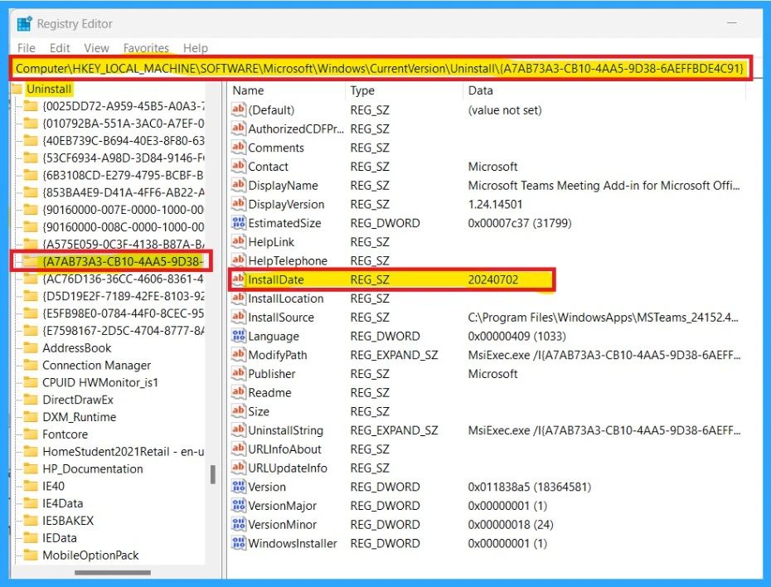Select the IE5BAKEX key

pyautogui.click(x=68, y=521)
